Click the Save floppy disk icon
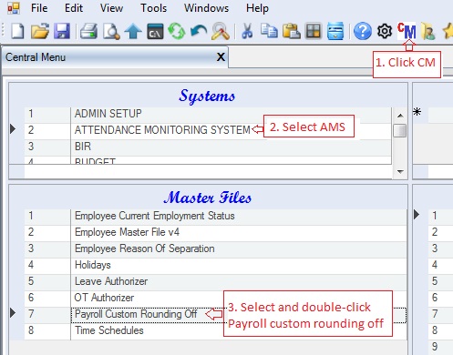 coord(62,31)
